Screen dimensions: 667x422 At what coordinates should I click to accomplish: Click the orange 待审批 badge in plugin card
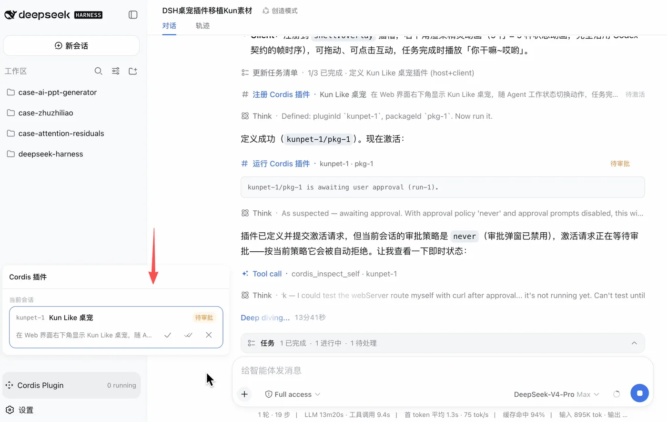click(204, 318)
